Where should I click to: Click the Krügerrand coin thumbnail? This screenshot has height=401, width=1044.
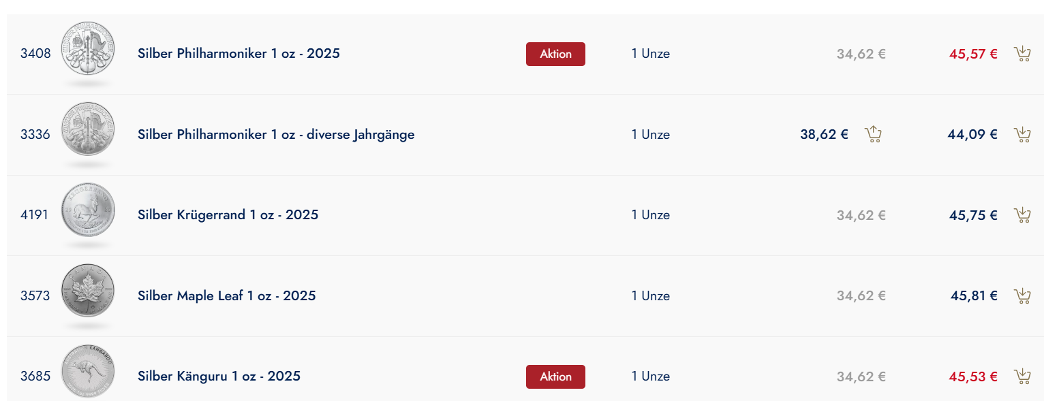(x=88, y=210)
